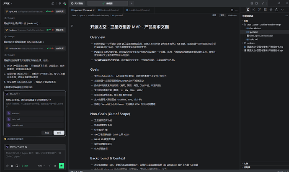
Task: Click the green optimize link in chat input
Action: tap(25, 166)
